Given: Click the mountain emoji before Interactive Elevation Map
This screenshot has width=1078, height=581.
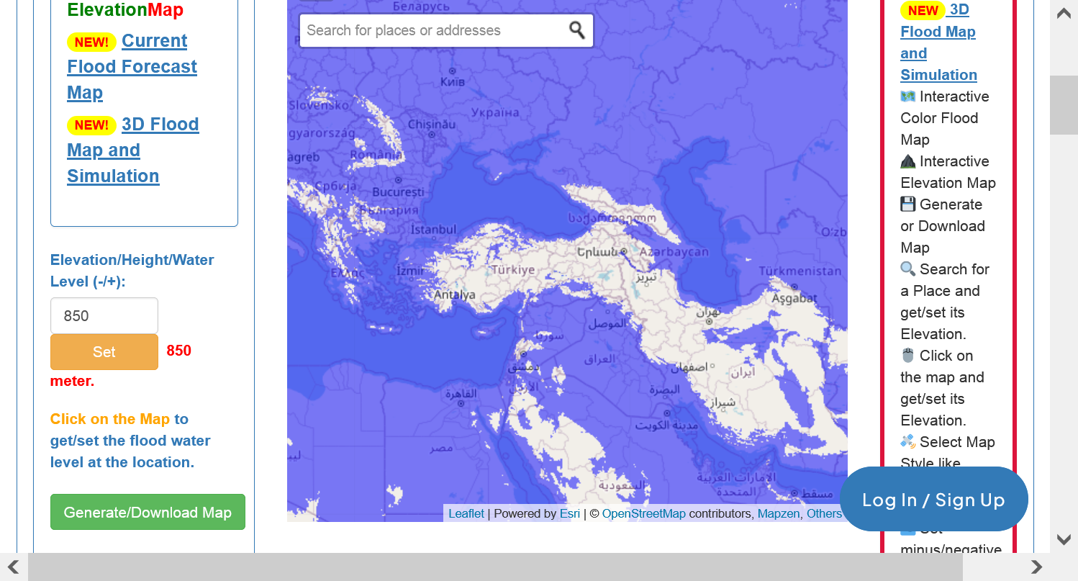Looking at the screenshot, I should pos(908,161).
